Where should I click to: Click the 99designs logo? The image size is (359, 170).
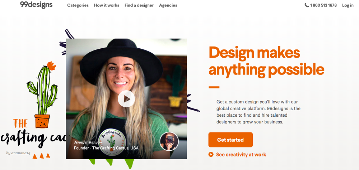pyautogui.click(x=36, y=5)
